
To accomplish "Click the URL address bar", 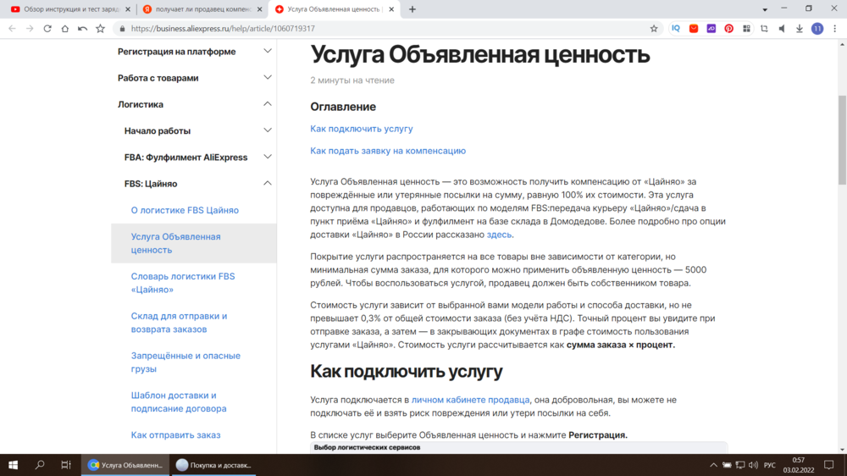I will tap(381, 28).
